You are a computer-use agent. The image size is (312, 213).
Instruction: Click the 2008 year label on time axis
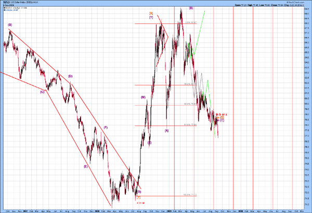pyautogui.click(x=97, y=211)
